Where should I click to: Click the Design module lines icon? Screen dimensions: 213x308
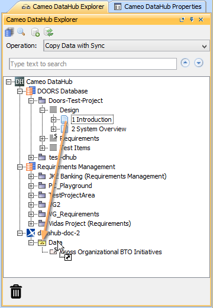(x=53, y=110)
